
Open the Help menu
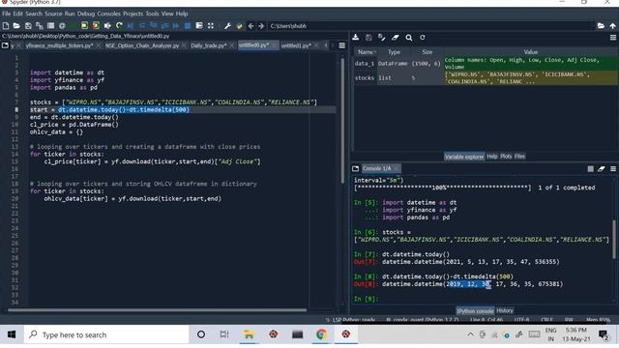point(182,14)
